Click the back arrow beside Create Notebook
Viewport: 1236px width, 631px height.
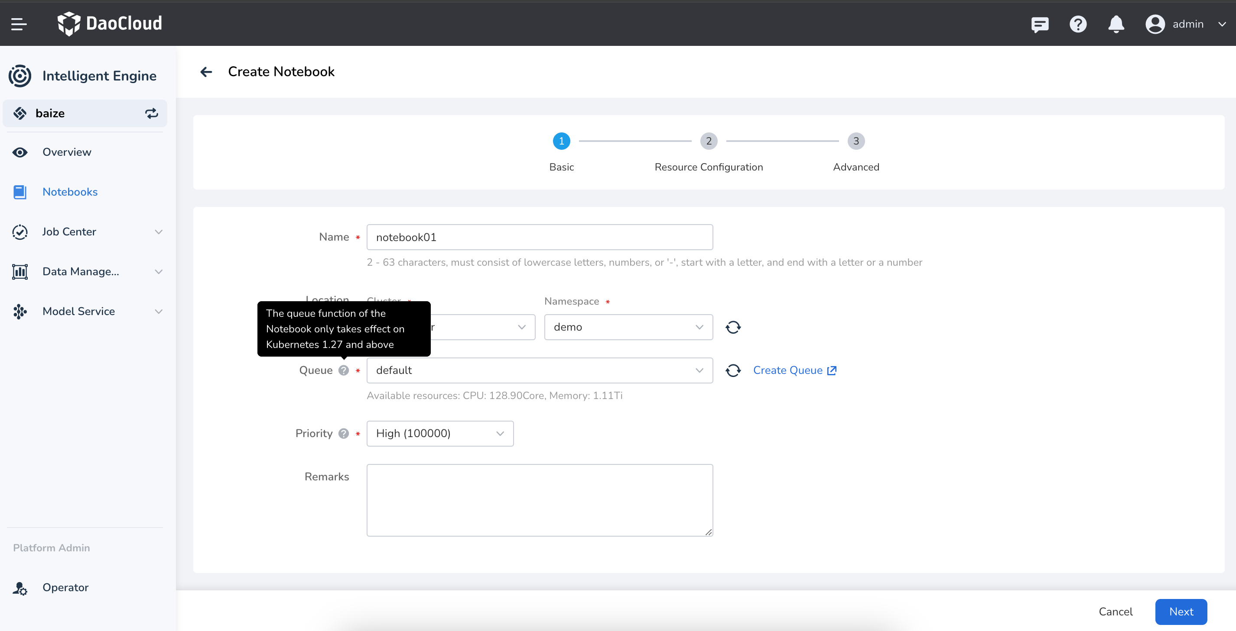pos(206,72)
